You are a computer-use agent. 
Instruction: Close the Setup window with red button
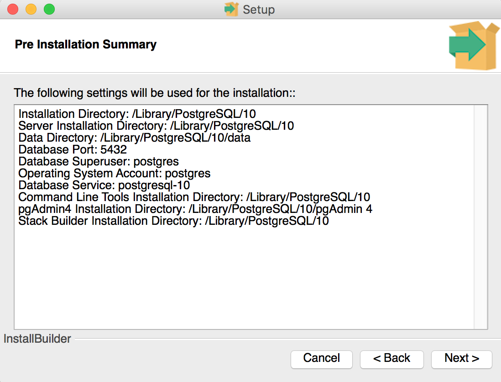tap(13, 9)
